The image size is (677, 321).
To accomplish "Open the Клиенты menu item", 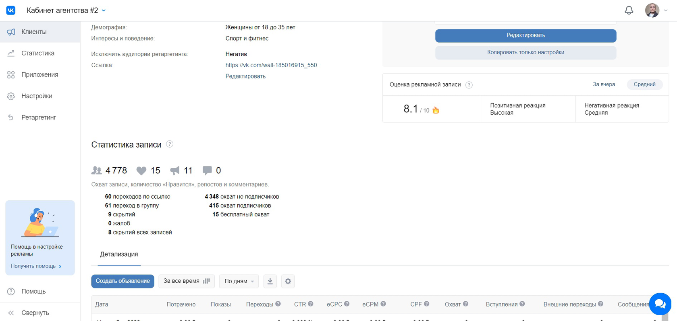I will pyautogui.click(x=40, y=32).
